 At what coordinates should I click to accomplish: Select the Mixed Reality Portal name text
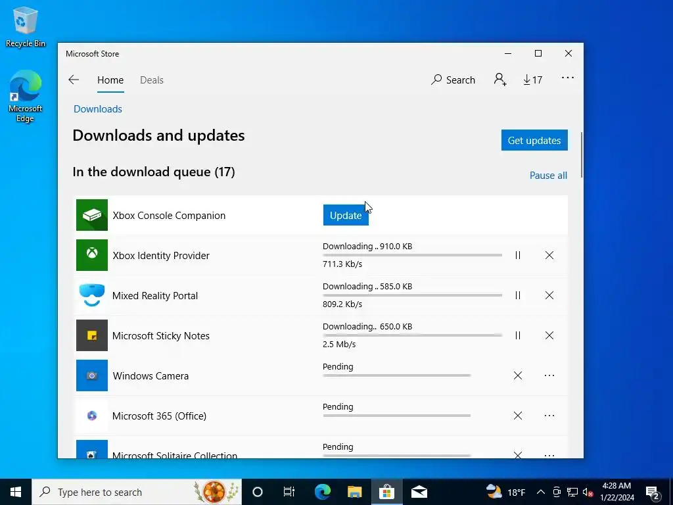[155, 296]
